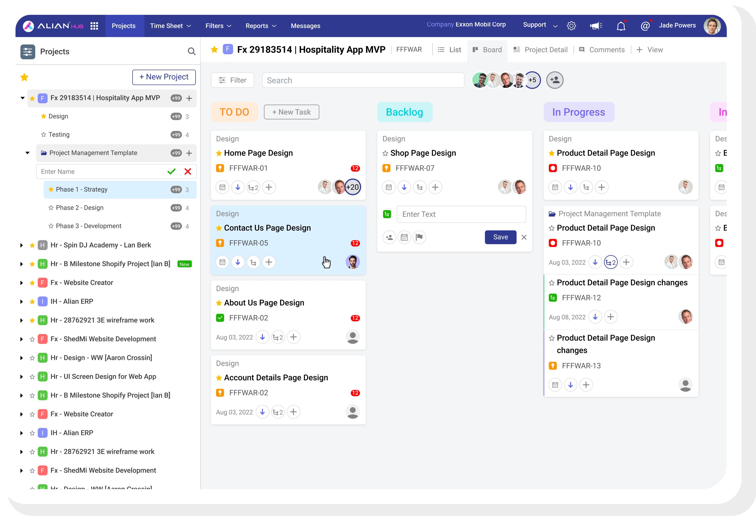Screen dimensions: 756x516
Task: Click the + New Project button
Action: coord(164,77)
